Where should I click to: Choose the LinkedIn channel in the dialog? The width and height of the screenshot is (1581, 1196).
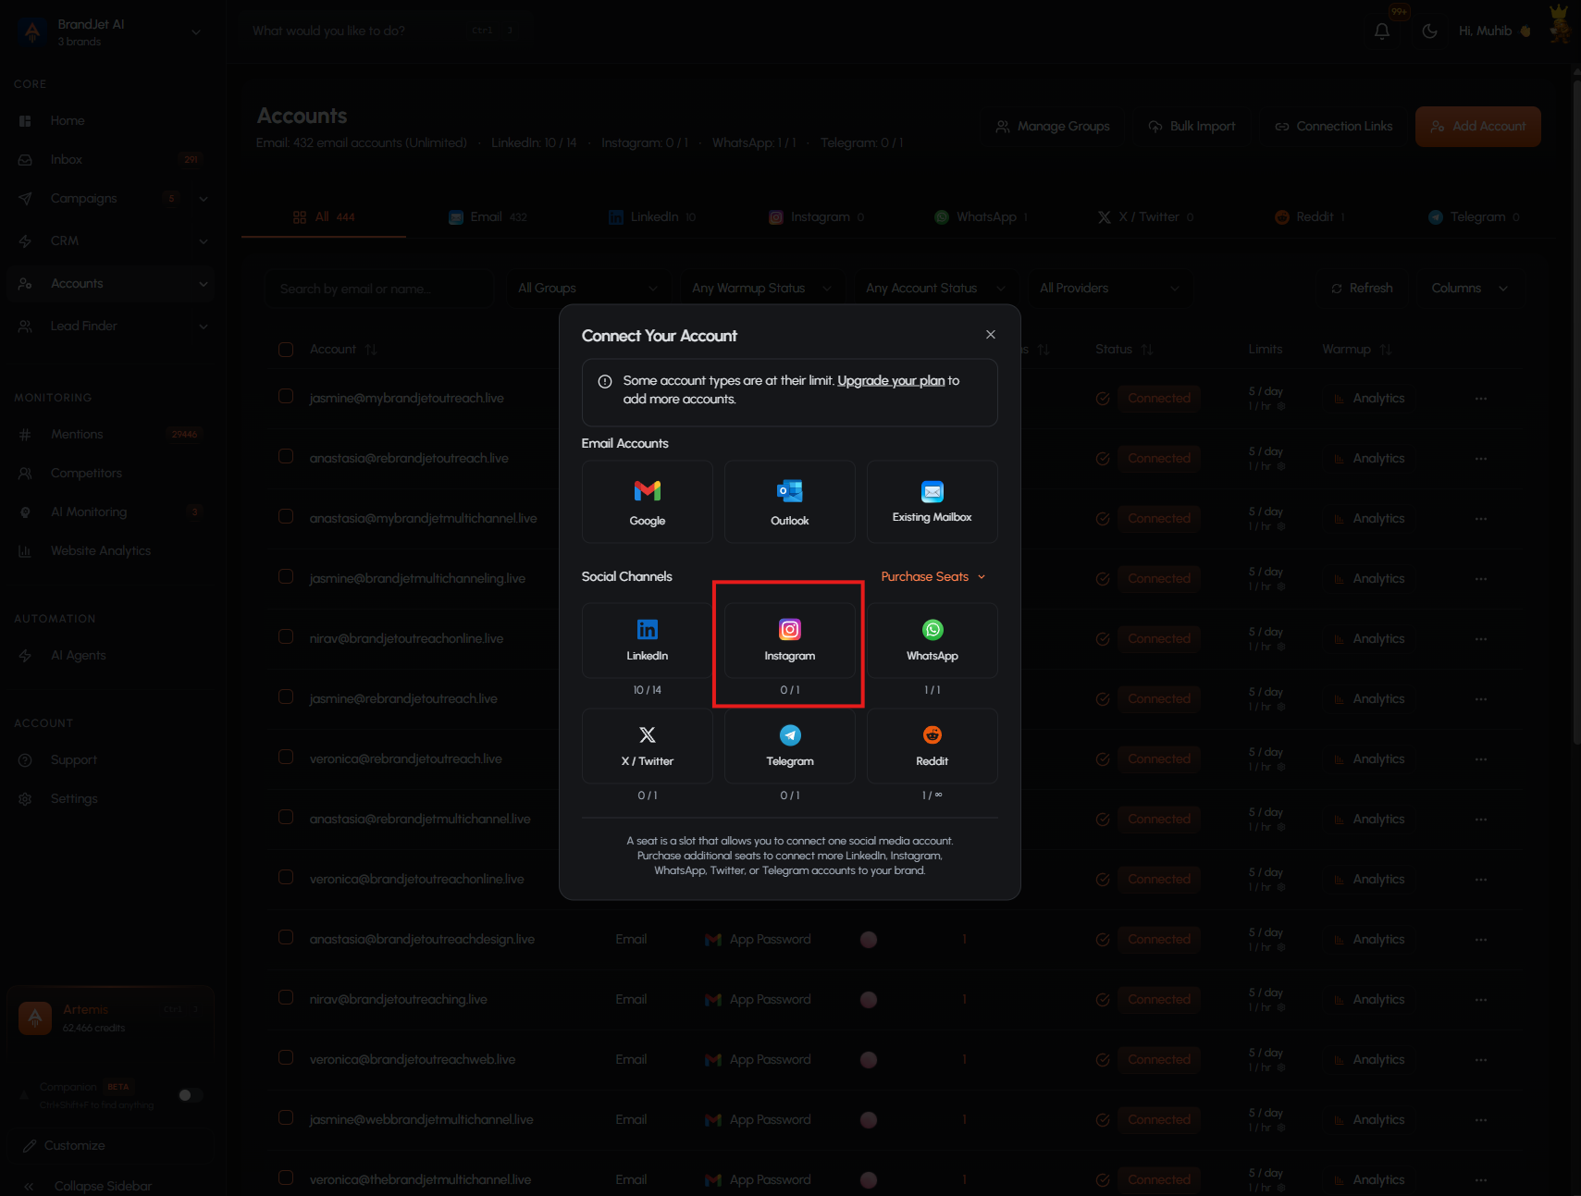647,640
